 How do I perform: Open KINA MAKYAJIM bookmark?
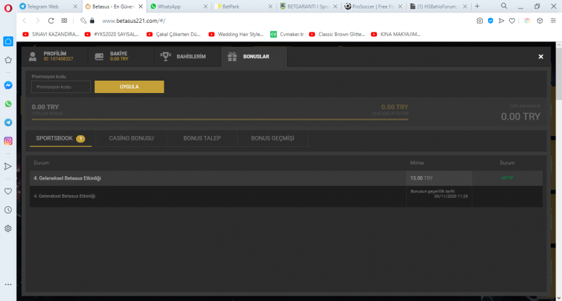[x=396, y=34]
